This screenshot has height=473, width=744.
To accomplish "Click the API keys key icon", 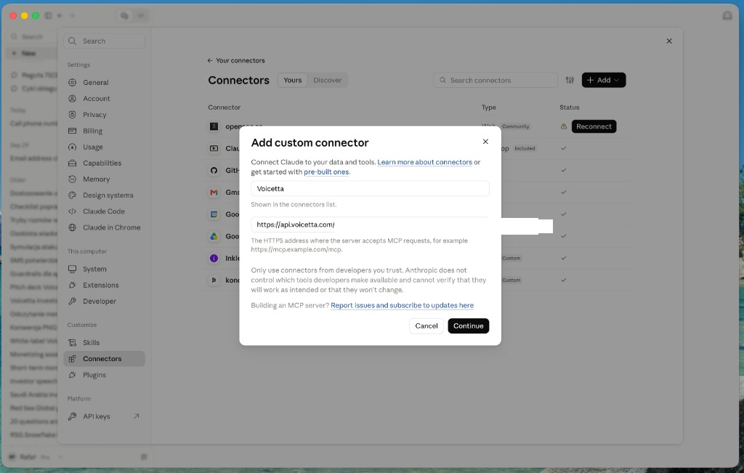I will pyautogui.click(x=72, y=416).
